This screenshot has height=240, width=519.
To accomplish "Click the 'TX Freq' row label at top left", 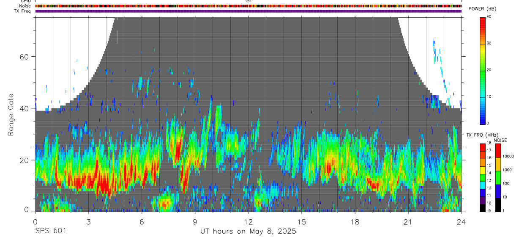I will point(23,11).
